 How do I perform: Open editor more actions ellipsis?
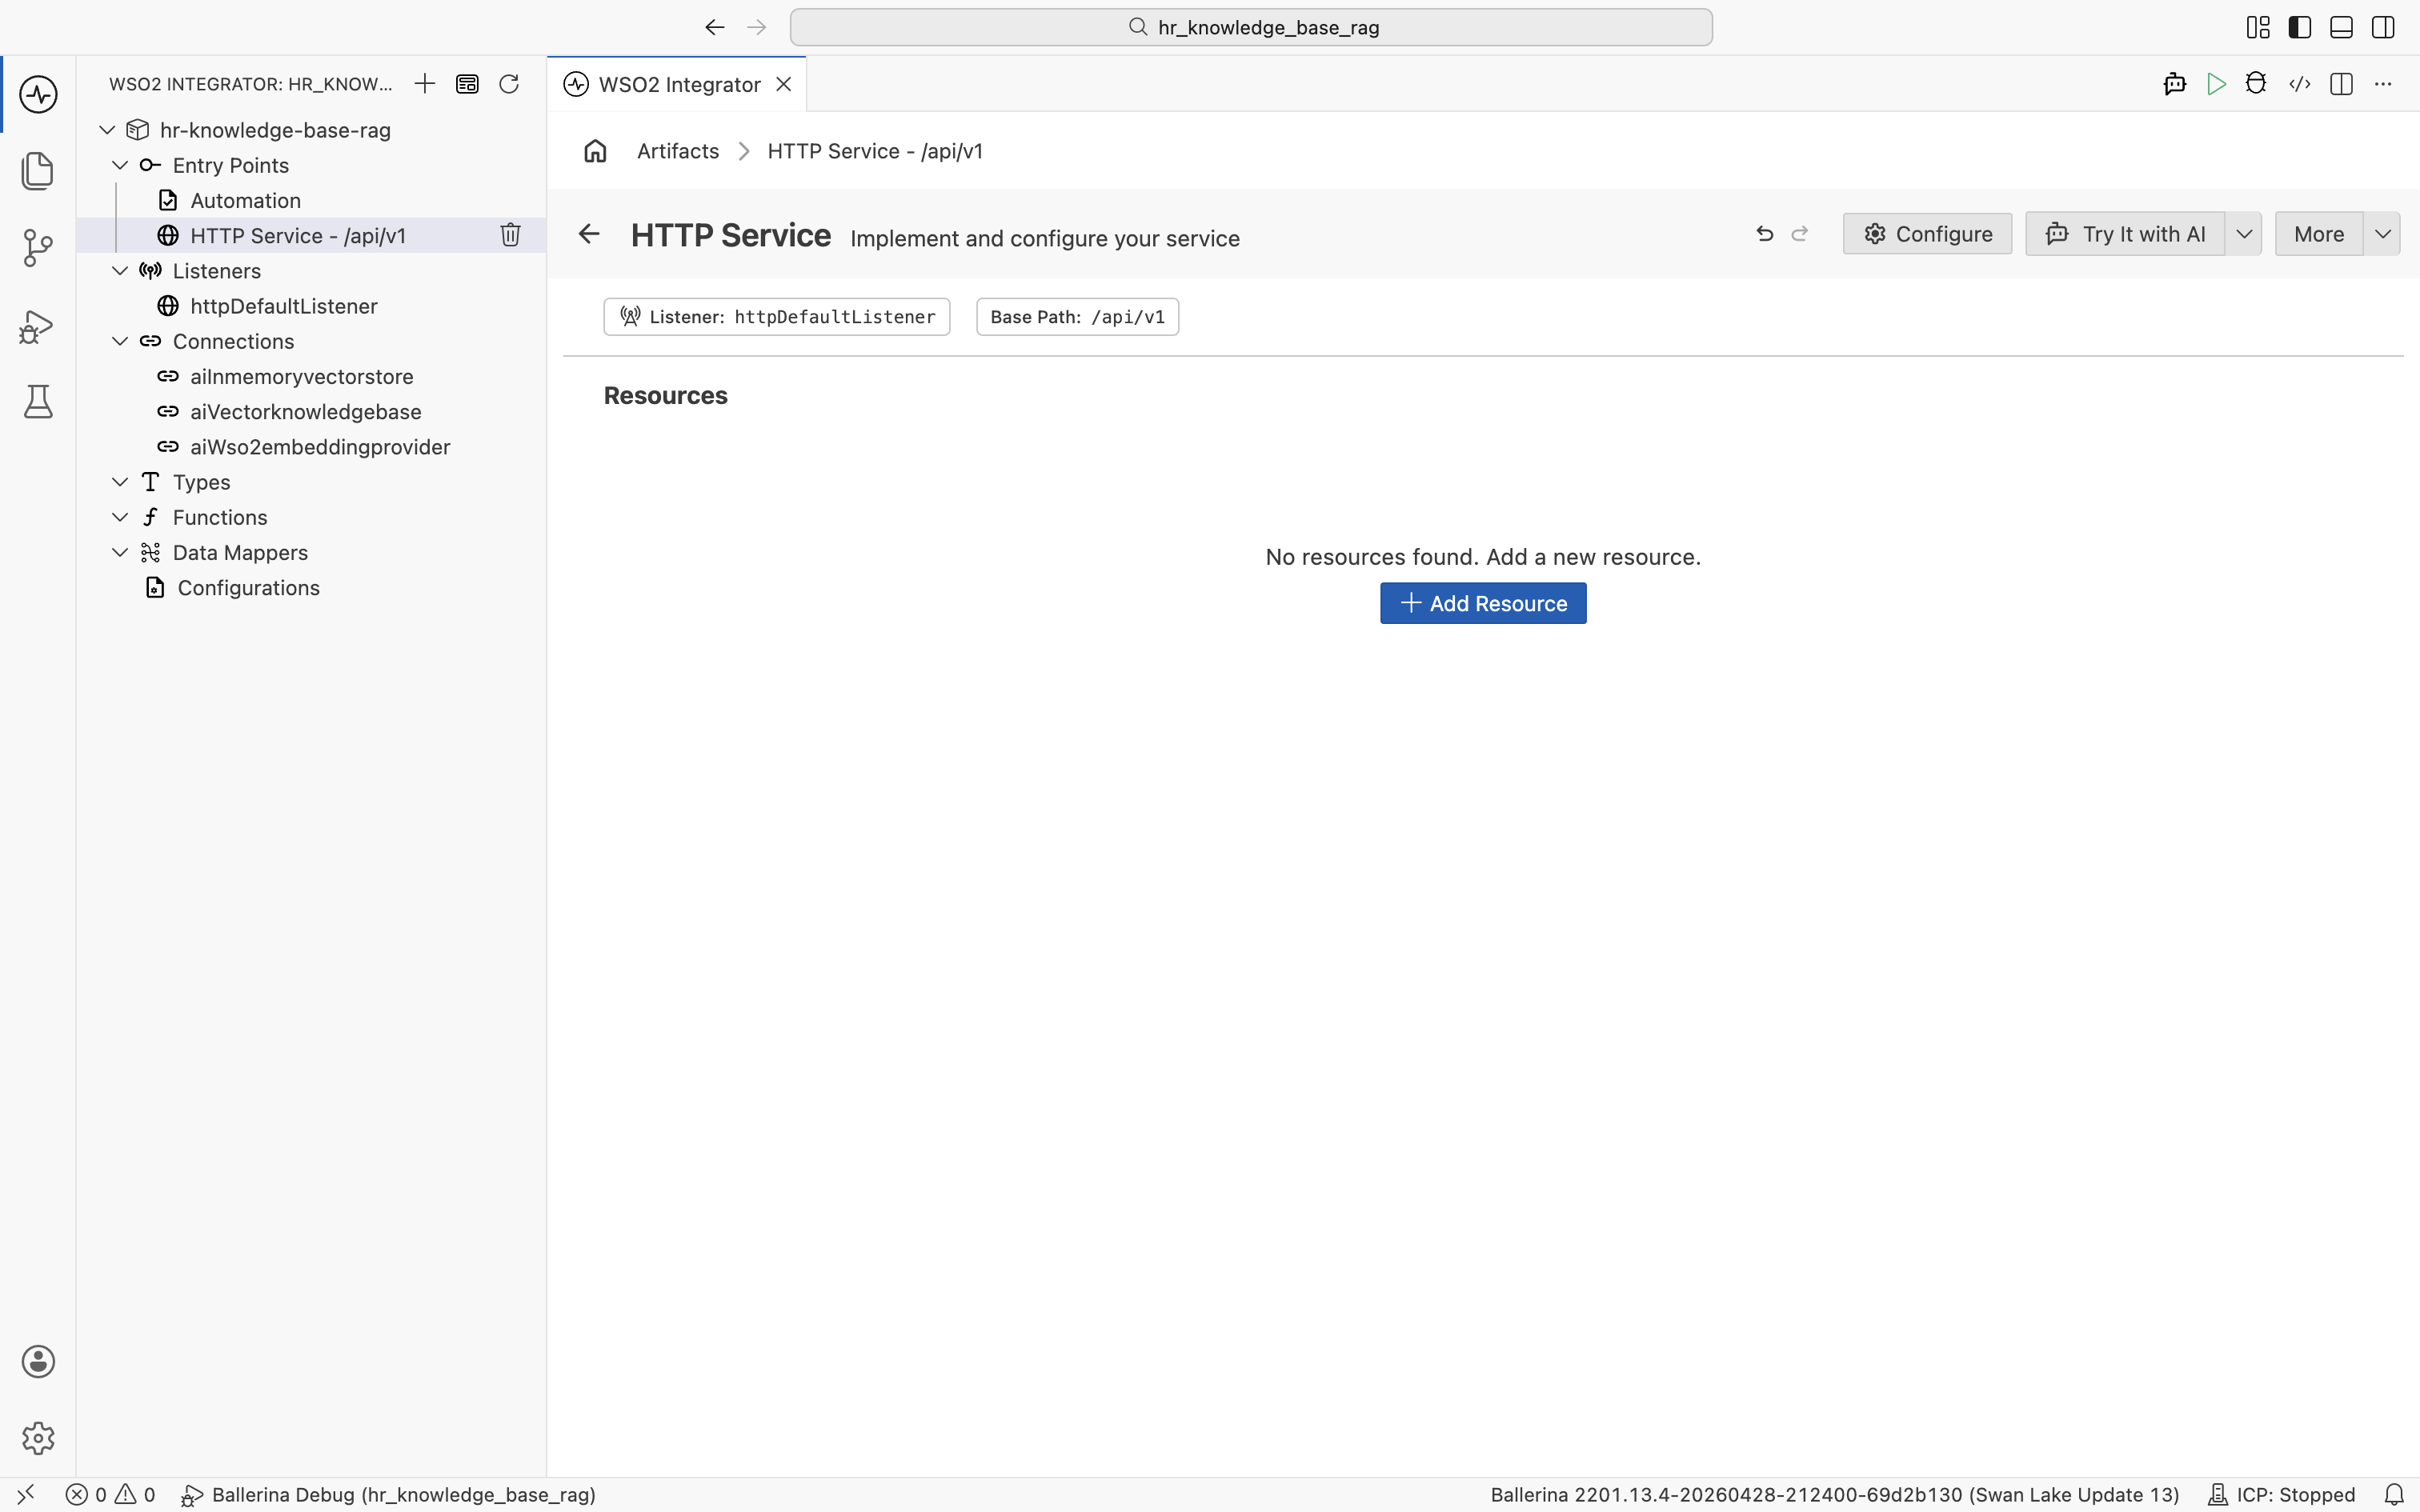tap(2383, 84)
